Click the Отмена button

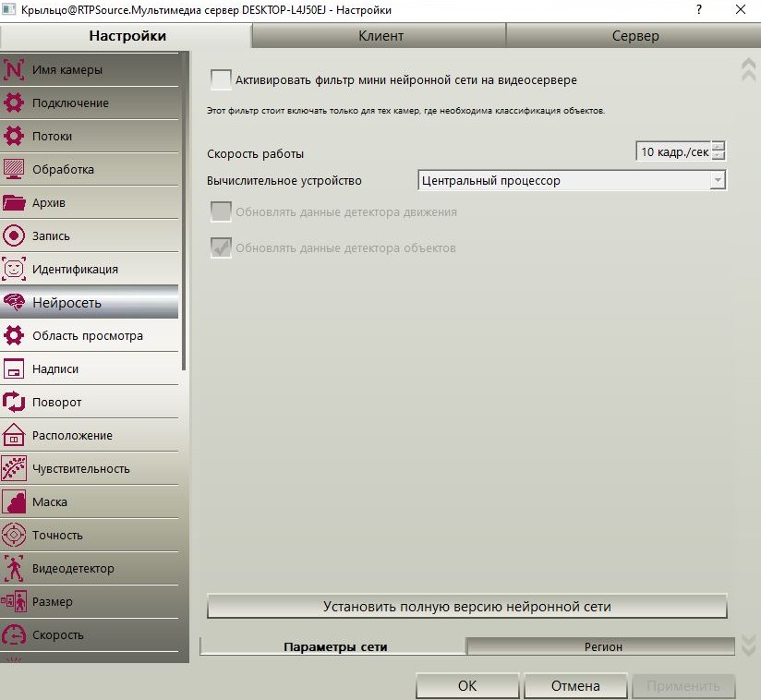(x=575, y=685)
